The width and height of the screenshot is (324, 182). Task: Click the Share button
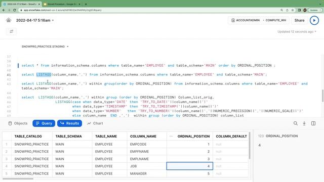tap(299, 20)
